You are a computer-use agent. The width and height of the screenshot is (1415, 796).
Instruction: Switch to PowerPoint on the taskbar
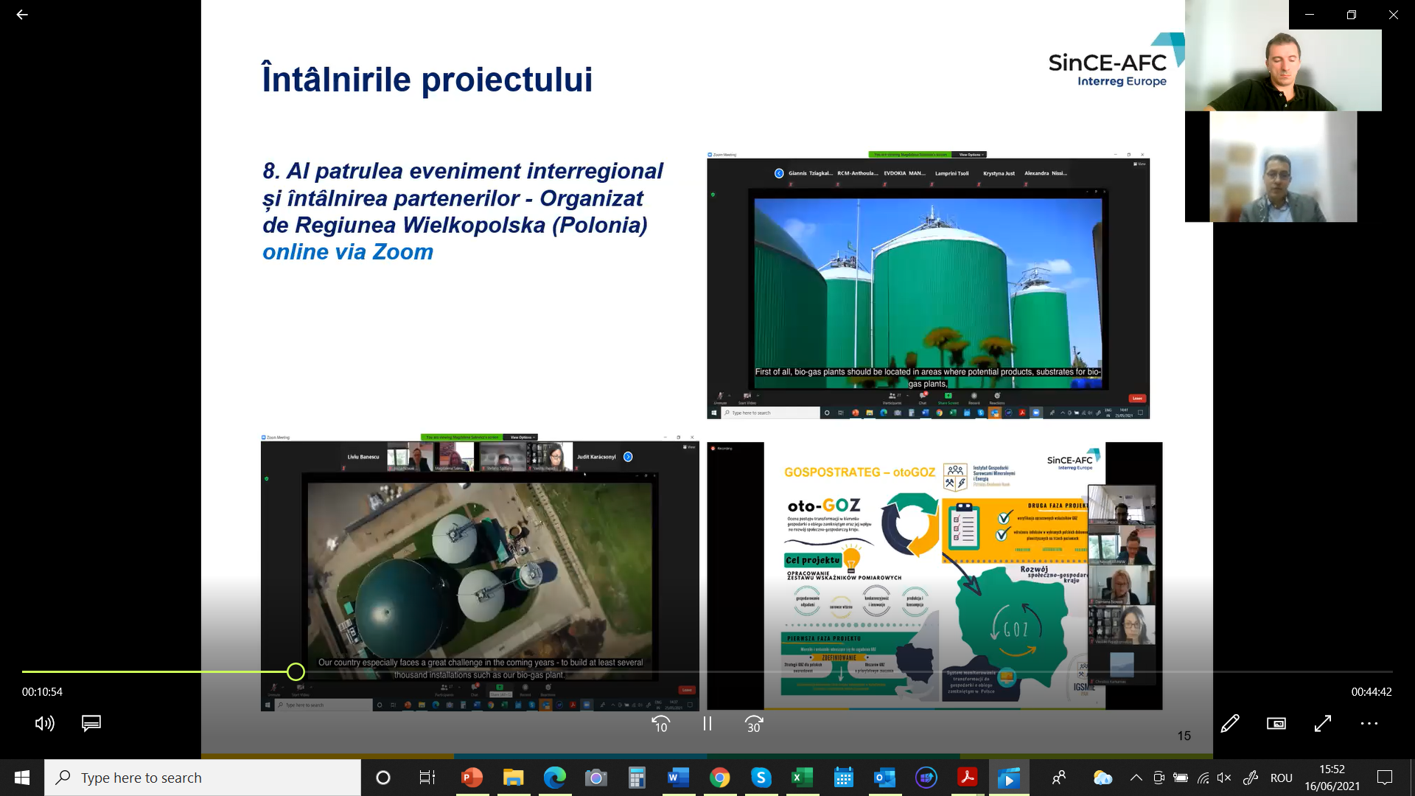[x=472, y=778]
